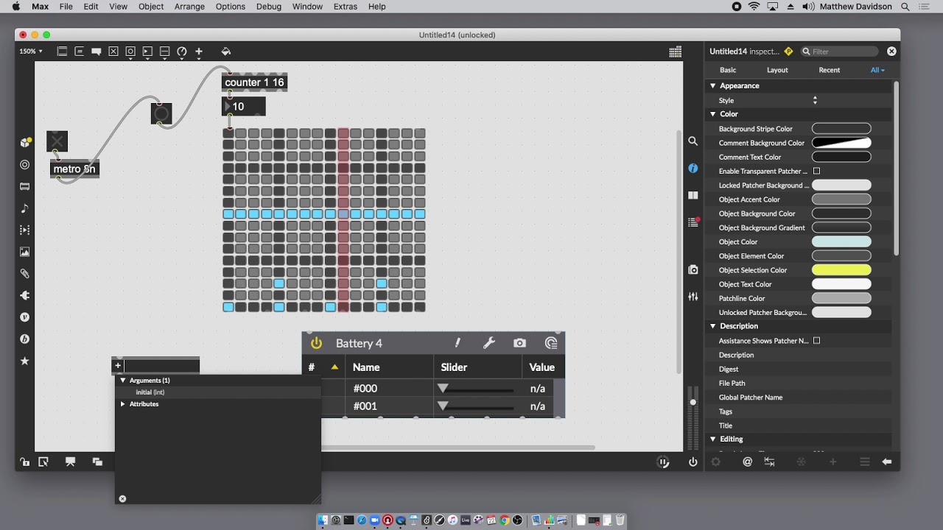The image size is (943, 530).
Task: Switch to the Layout inspector tab
Action: pos(777,70)
